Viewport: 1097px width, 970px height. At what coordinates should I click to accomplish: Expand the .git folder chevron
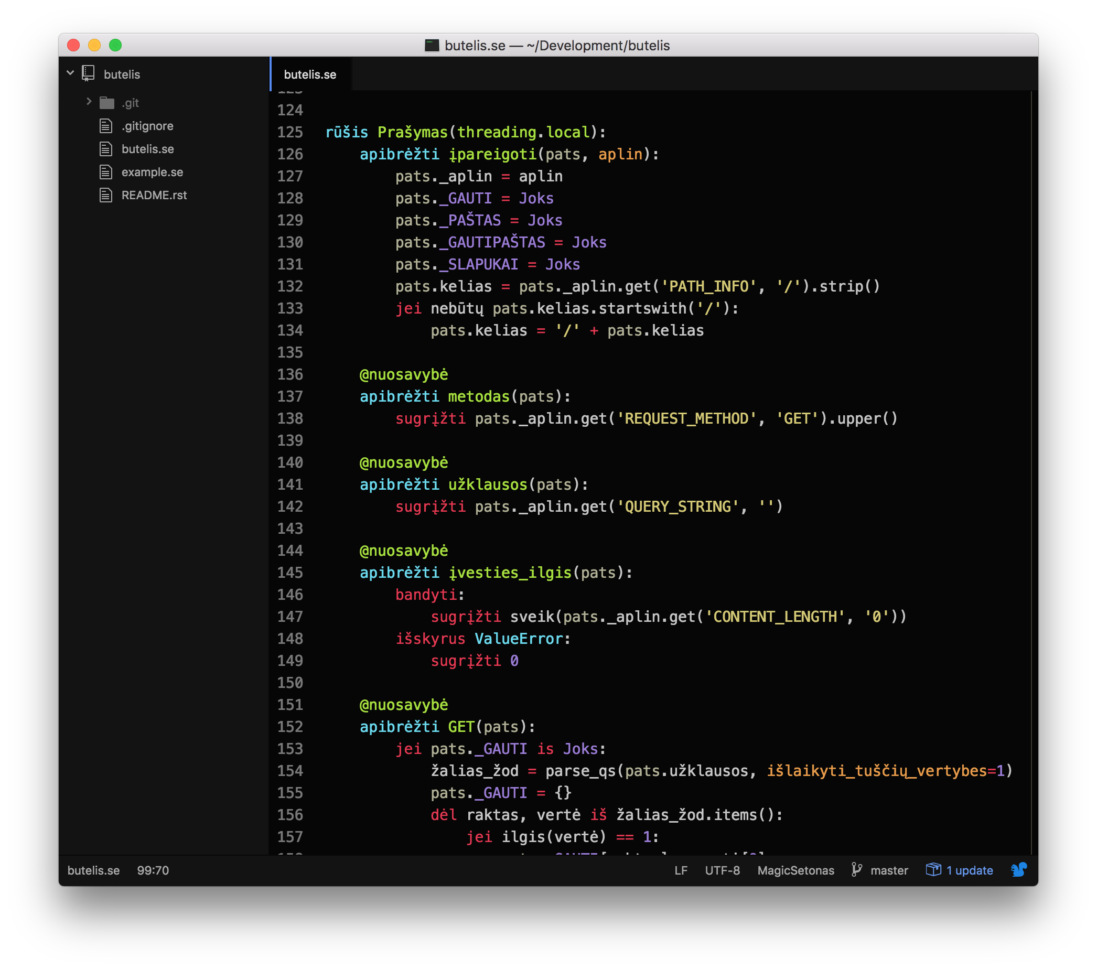[89, 102]
